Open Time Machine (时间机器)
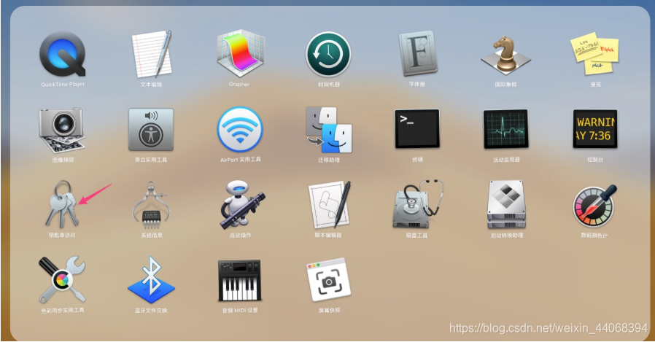This screenshot has height=342, width=655. pyautogui.click(x=328, y=54)
